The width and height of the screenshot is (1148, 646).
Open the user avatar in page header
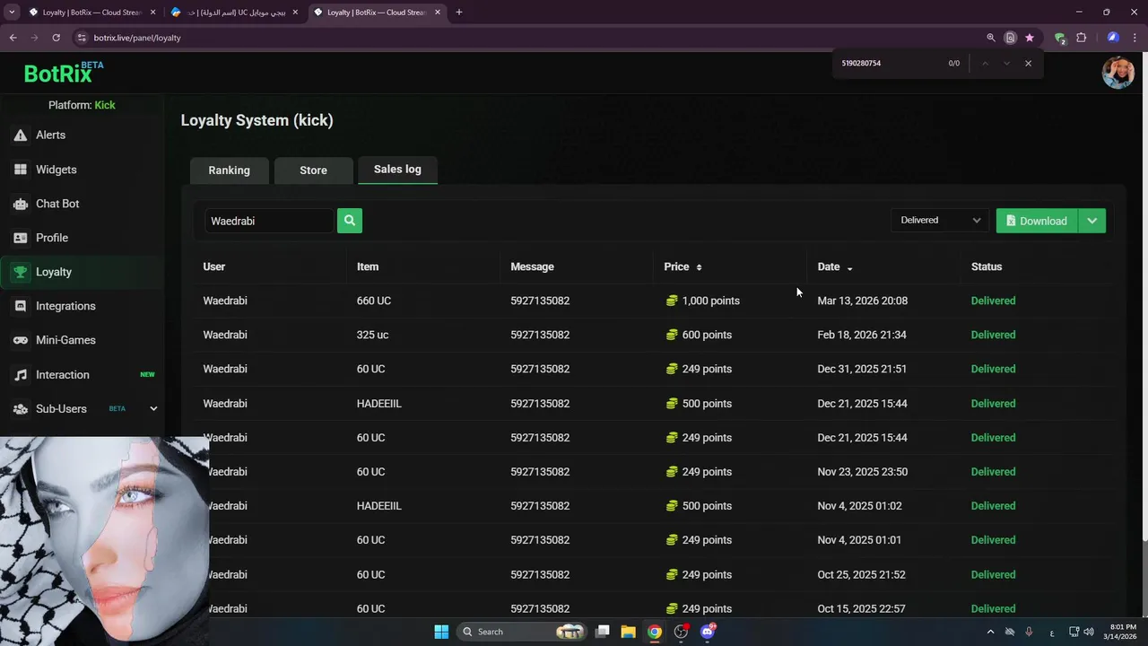click(1118, 73)
